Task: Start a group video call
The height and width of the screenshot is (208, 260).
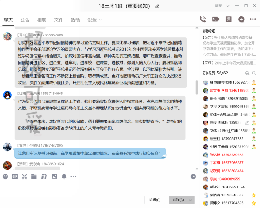Action: pyautogui.click(x=215, y=19)
